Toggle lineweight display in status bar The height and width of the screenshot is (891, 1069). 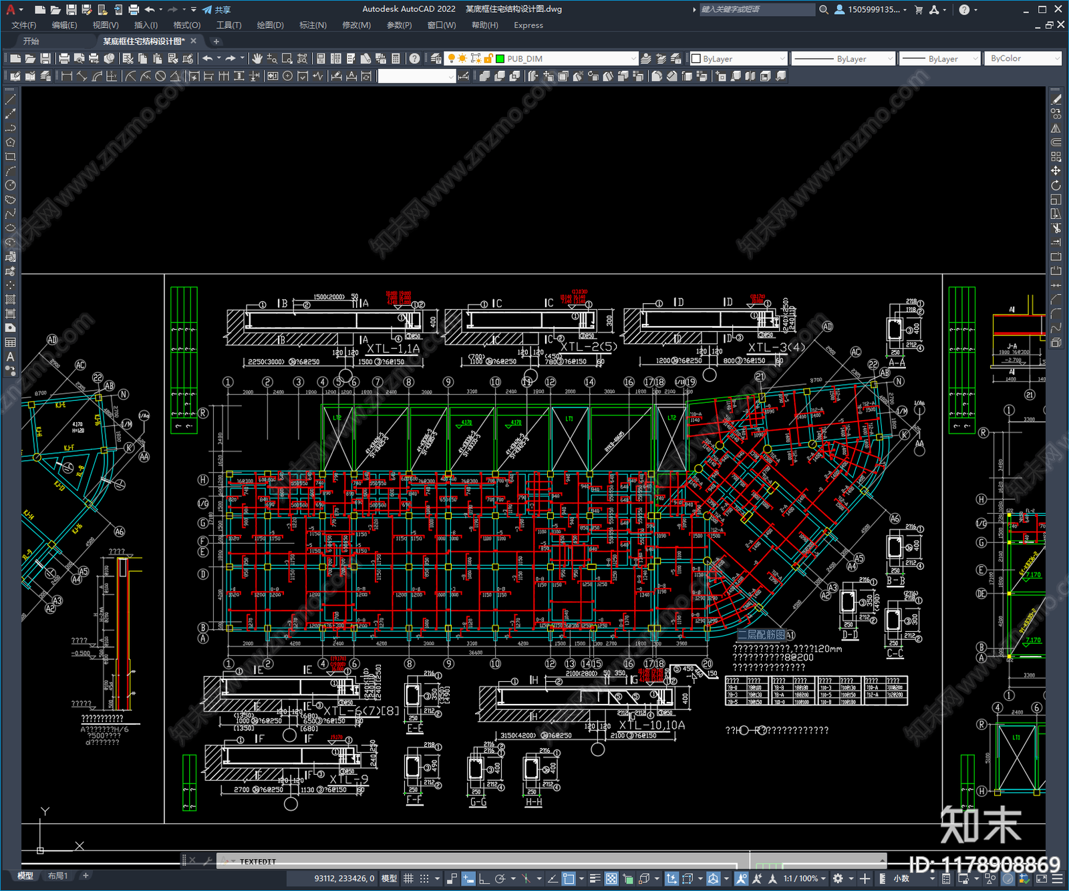595,878
